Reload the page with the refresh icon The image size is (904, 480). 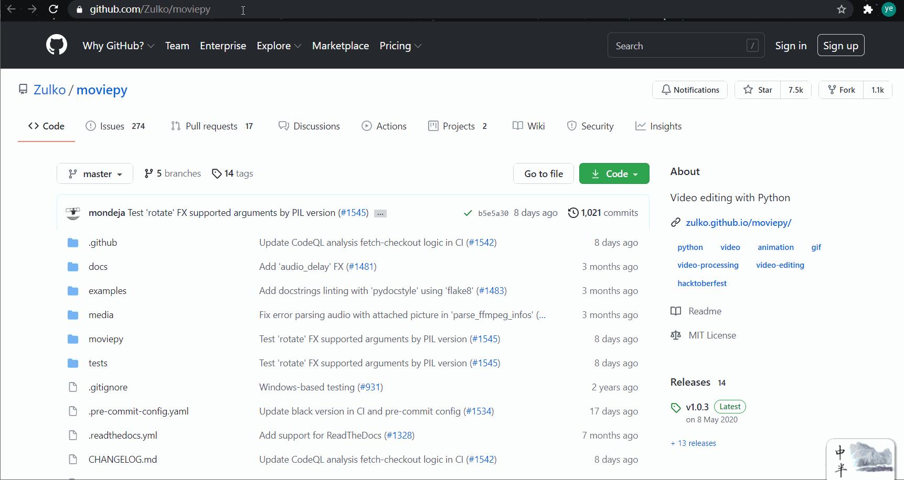tap(53, 9)
